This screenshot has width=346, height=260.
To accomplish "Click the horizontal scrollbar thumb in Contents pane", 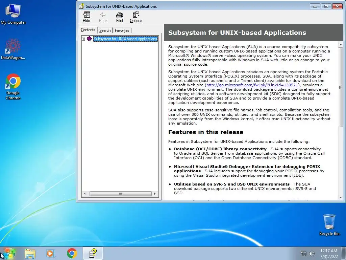I will tap(121, 194).
